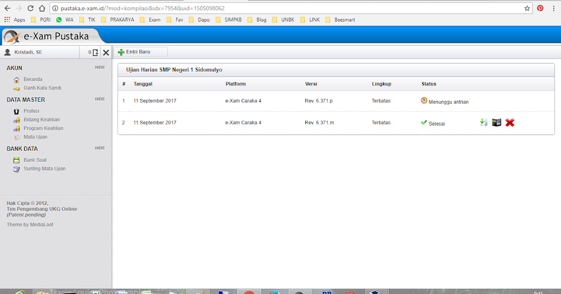Open the WA bookmark

coord(65,20)
